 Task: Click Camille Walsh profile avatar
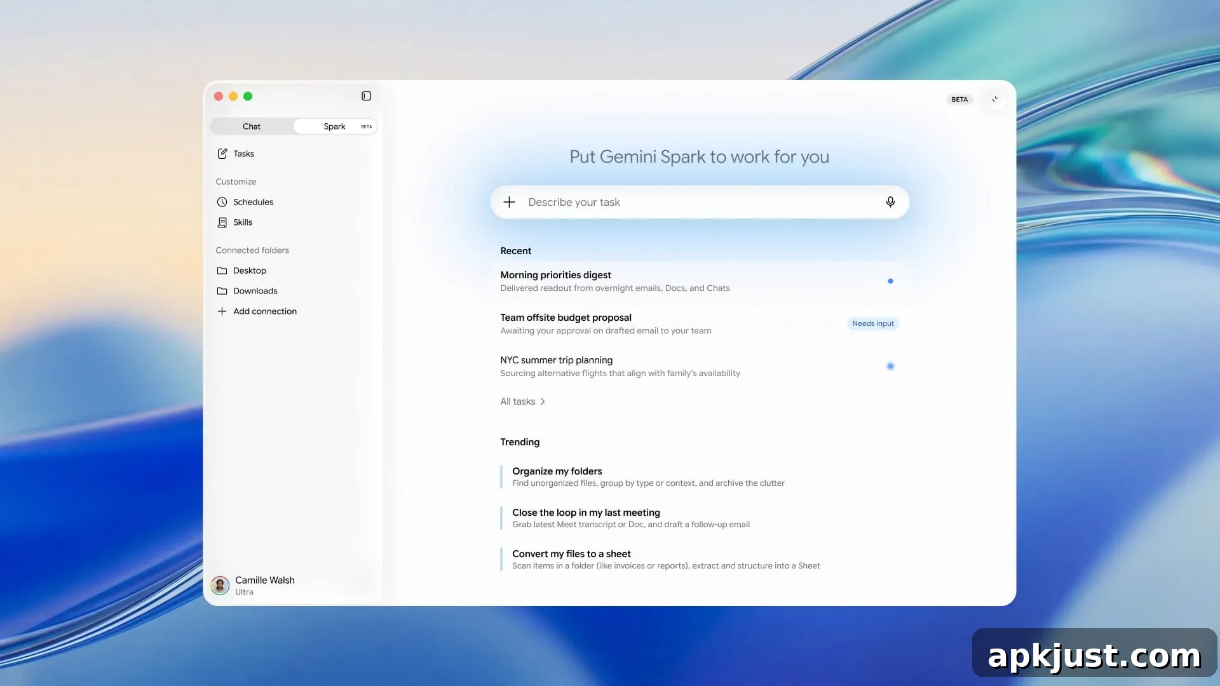pos(220,585)
